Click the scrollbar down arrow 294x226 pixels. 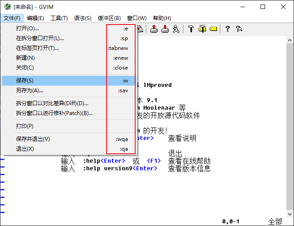(290, 214)
